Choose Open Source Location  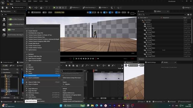click(x=35, y=58)
